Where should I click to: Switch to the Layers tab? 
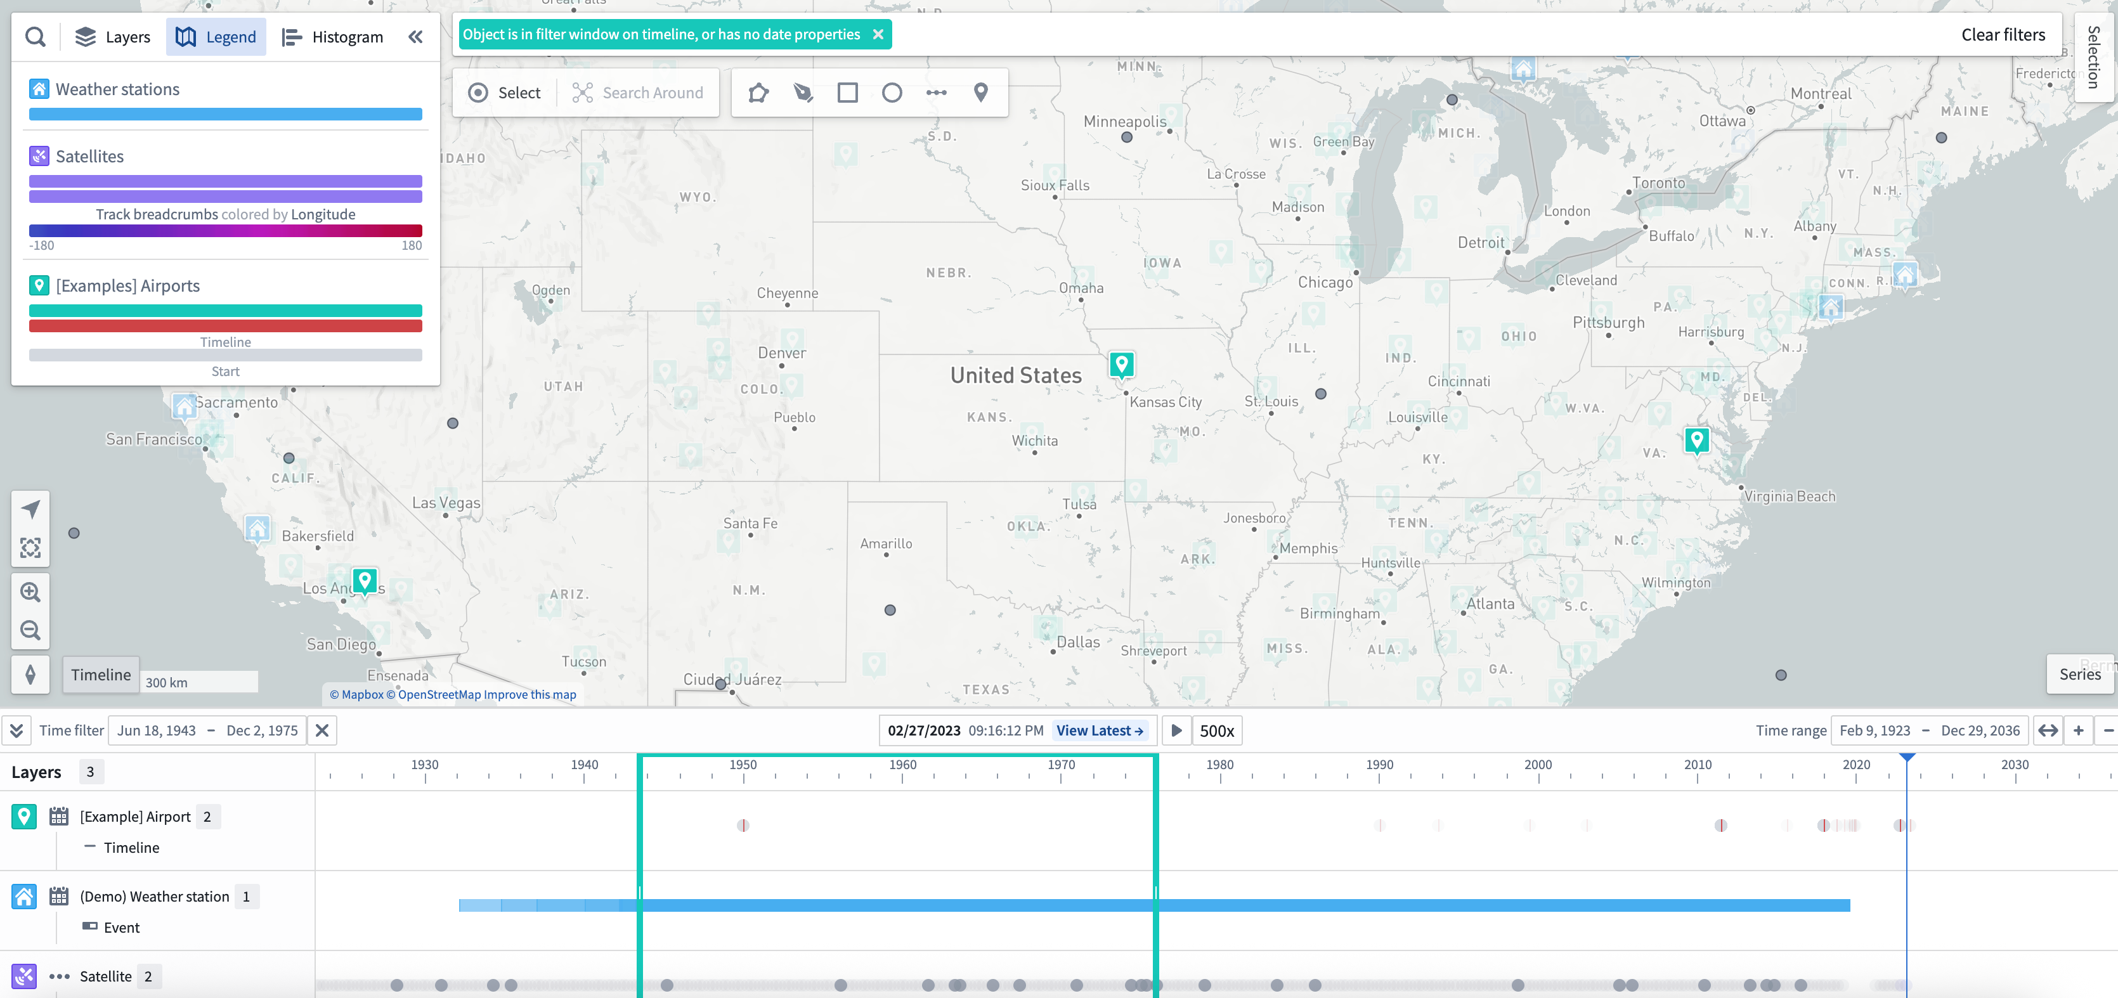(x=113, y=37)
